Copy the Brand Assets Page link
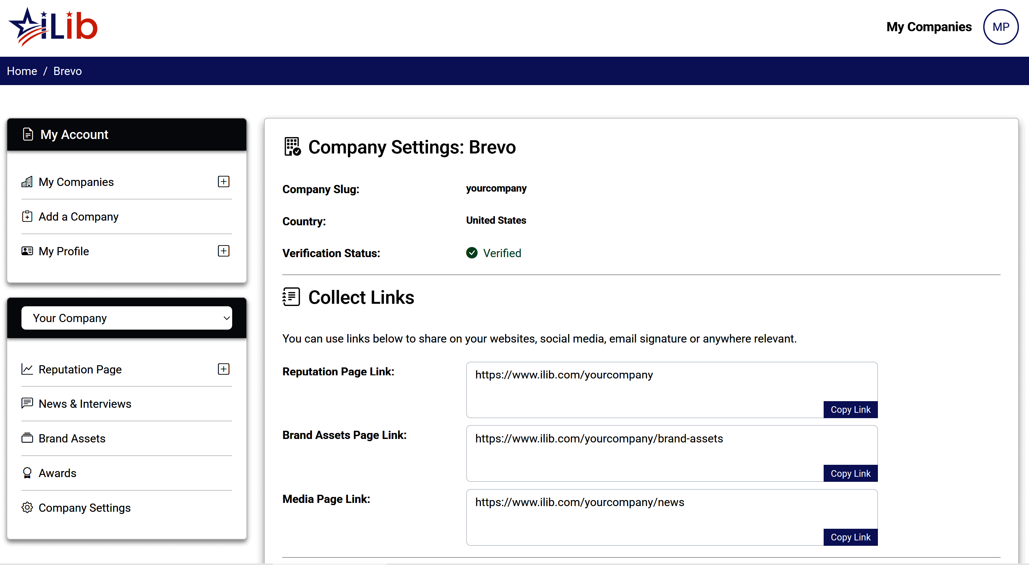 850,473
